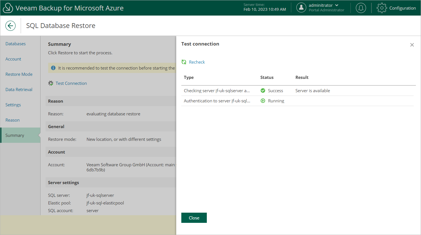Click the Recheck refresh icon

[184, 62]
